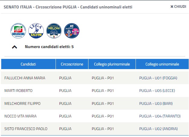Viewport: 189px width, 137px height.
Task: Click the Giorgia Meloni Fratelli d'Italia logo
Action: (54, 31)
